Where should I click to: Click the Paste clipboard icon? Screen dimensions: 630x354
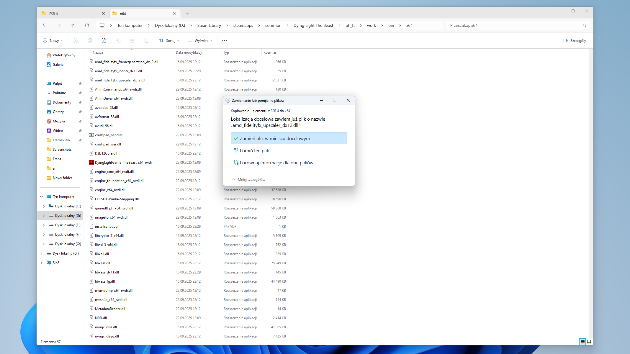(x=104, y=40)
